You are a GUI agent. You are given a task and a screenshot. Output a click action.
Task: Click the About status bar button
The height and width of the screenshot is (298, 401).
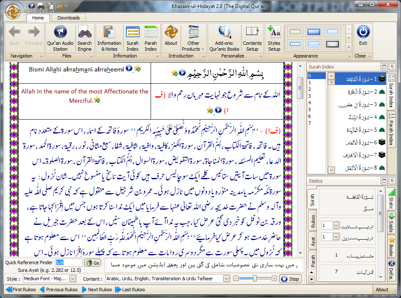point(382,290)
